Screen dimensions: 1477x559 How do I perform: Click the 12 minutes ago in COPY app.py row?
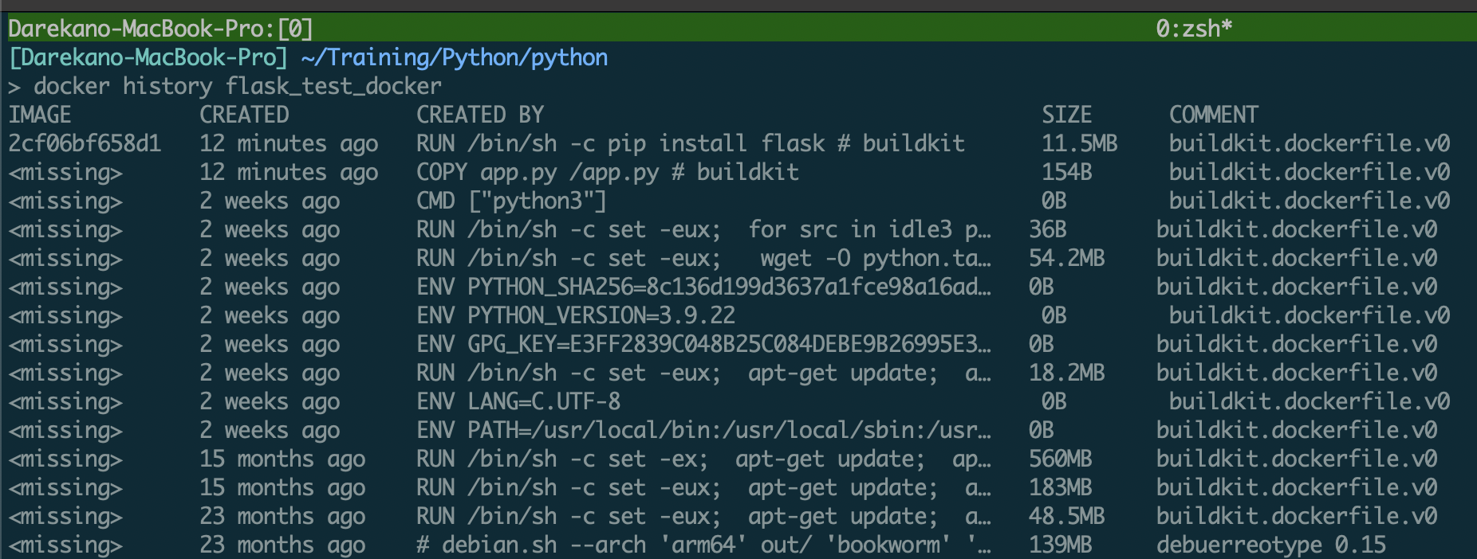click(x=289, y=172)
